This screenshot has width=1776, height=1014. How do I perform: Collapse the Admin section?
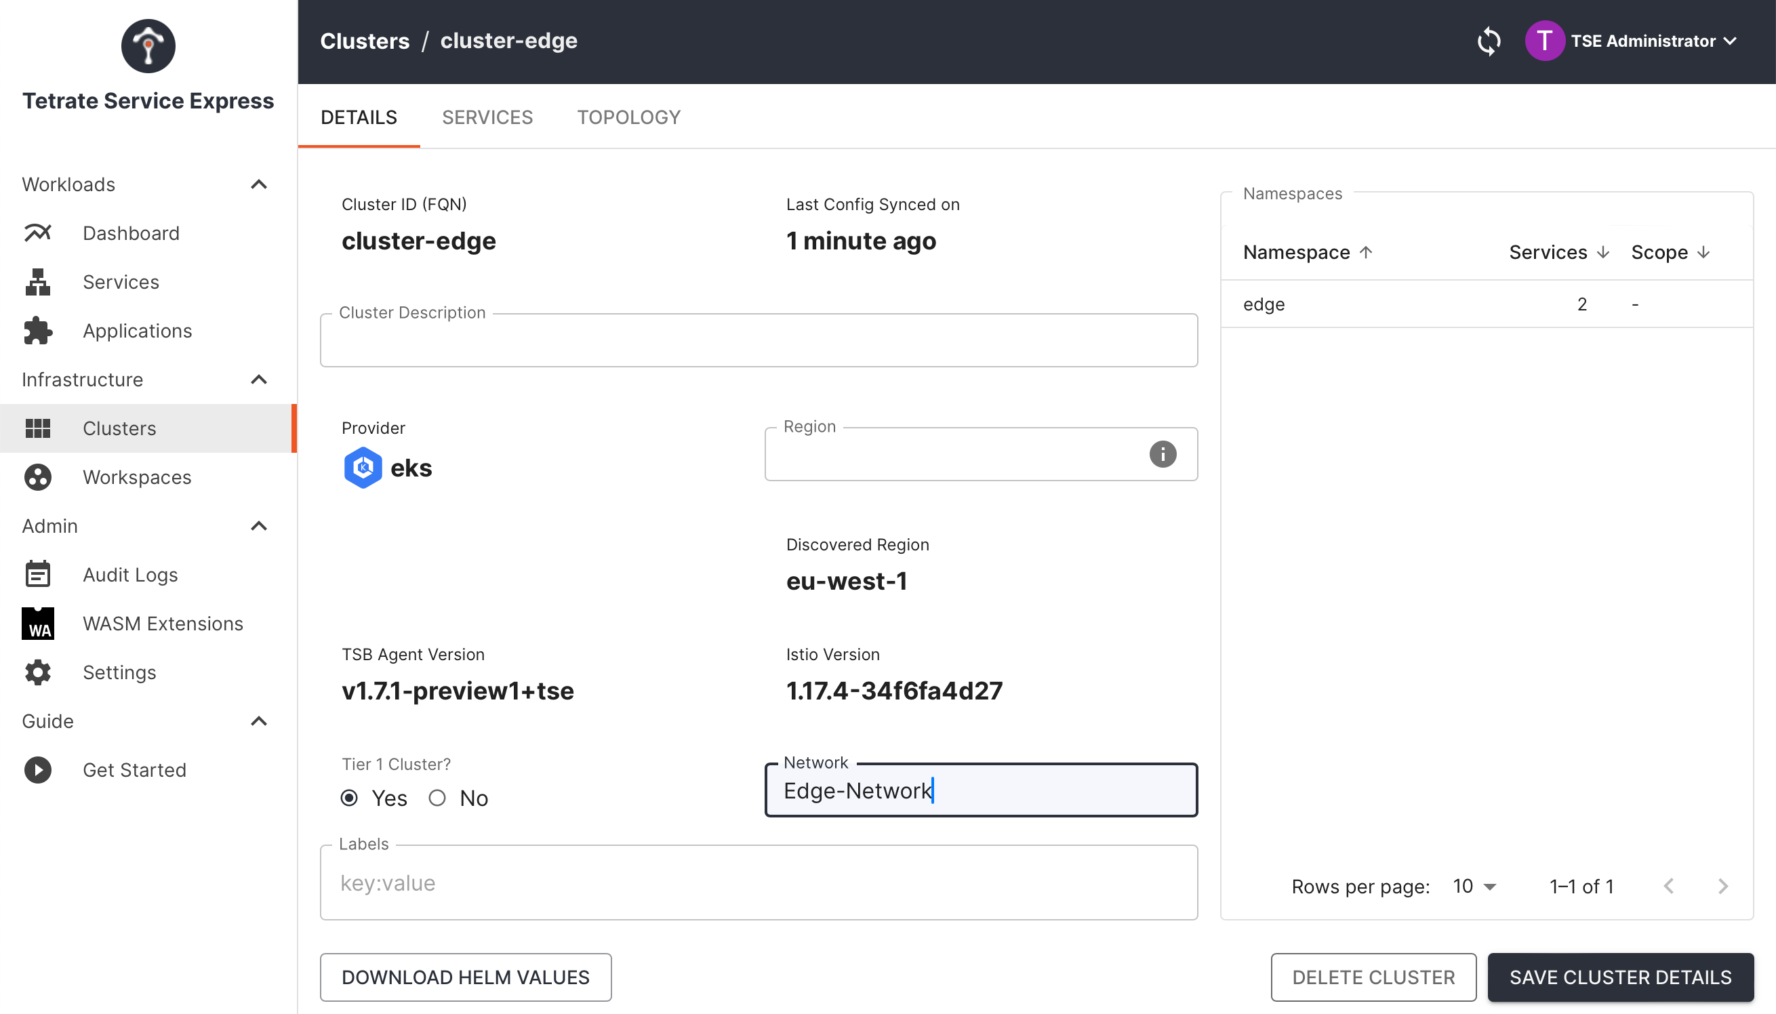pyautogui.click(x=259, y=526)
